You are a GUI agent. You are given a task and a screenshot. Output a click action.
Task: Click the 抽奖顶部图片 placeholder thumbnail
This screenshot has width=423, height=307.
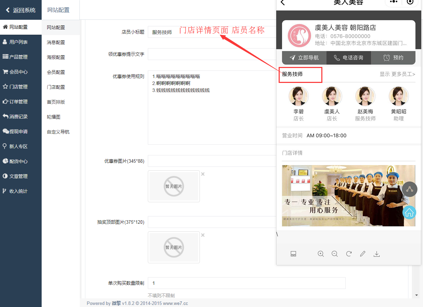point(174,247)
